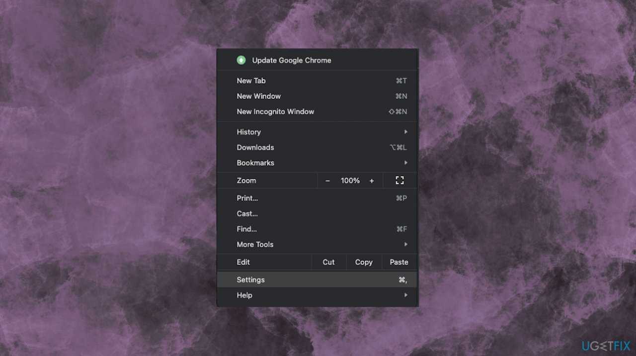Increase zoom with the plus button
Image resolution: width=636 pixels, height=356 pixels.
tap(372, 180)
